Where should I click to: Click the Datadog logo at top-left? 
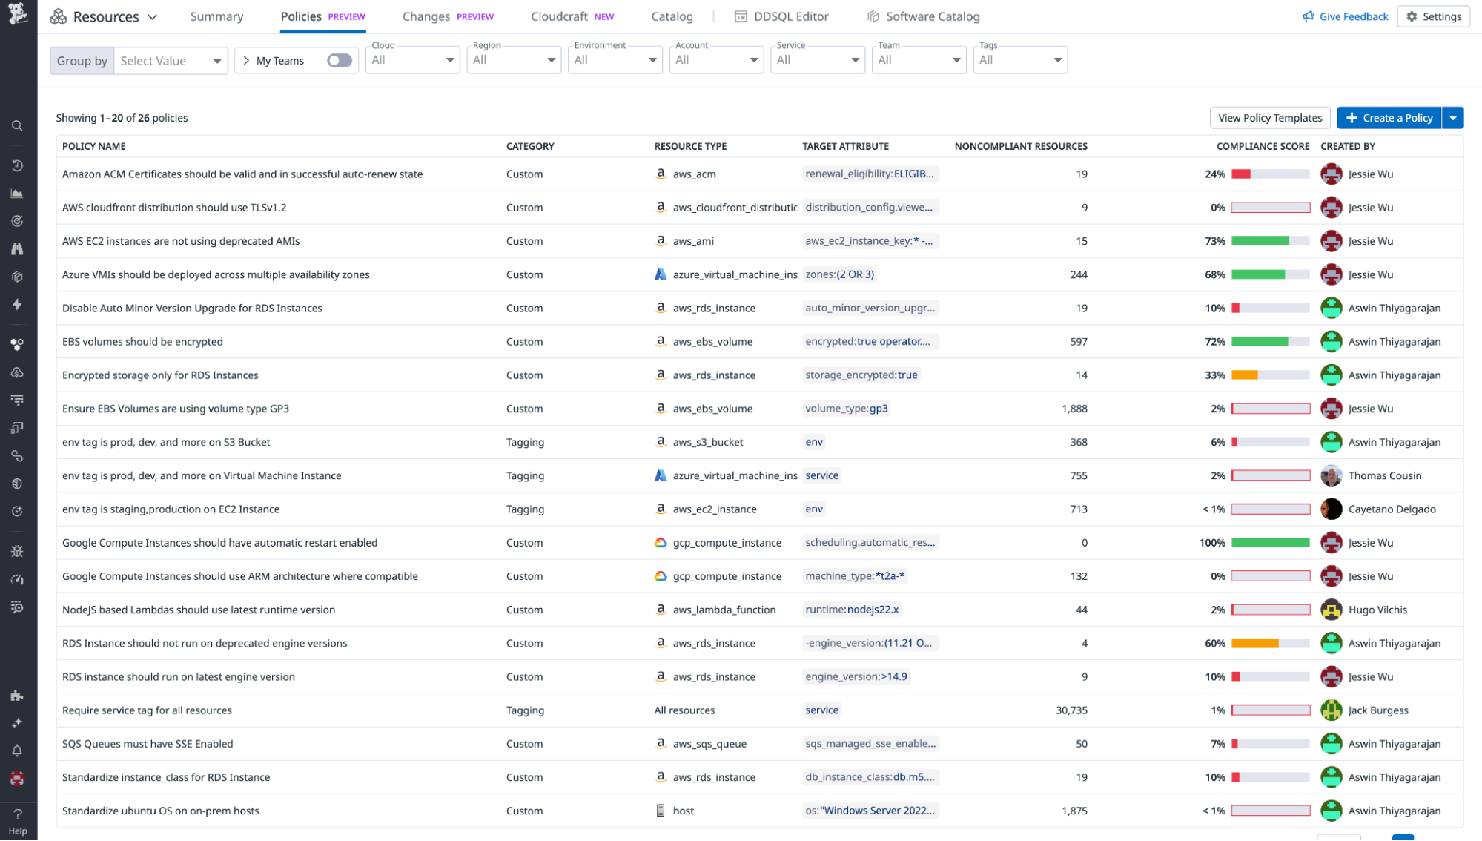coord(18,15)
